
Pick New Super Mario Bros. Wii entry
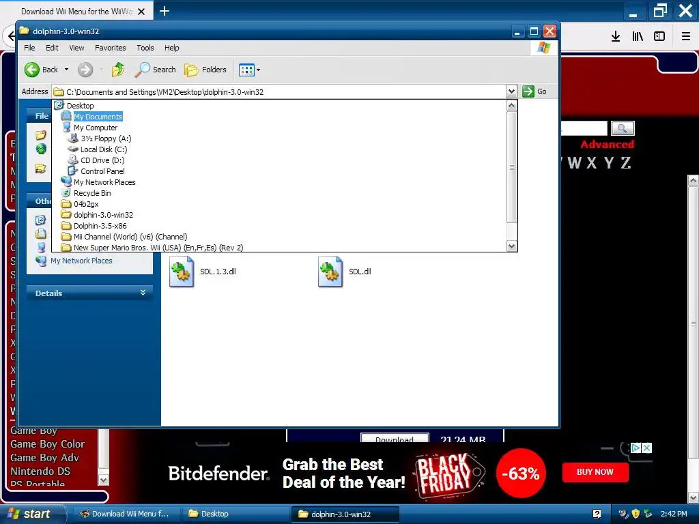[158, 248]
